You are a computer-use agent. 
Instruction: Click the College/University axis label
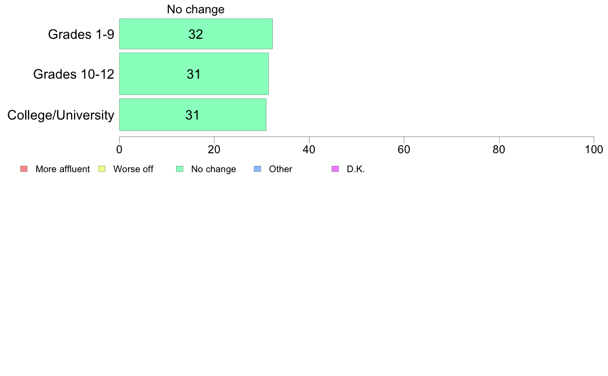[61, 115]
